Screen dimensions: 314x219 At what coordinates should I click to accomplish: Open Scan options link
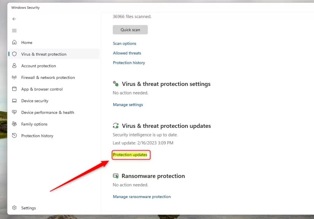[124, 43]
